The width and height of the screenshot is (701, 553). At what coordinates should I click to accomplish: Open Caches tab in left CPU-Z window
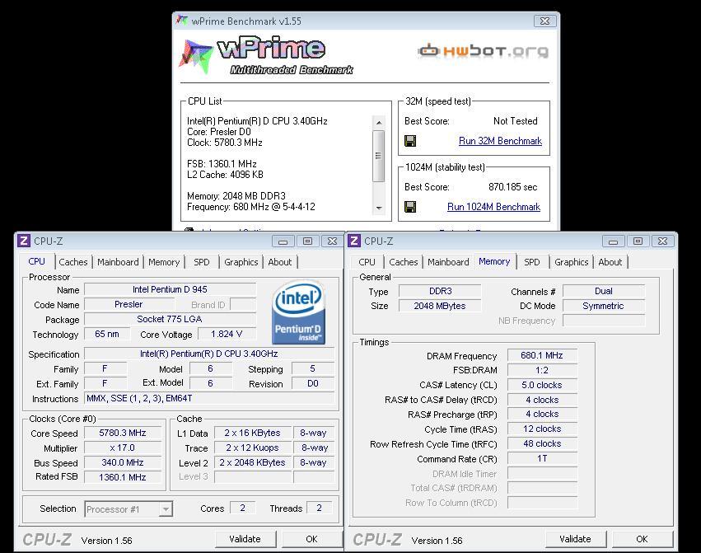point(73,262)
